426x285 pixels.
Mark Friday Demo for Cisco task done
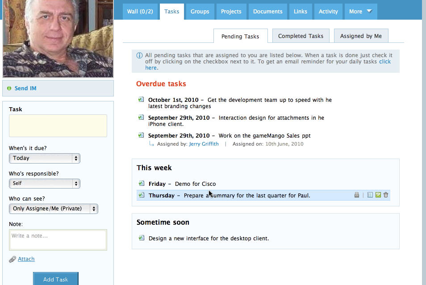tap(141, 183)
